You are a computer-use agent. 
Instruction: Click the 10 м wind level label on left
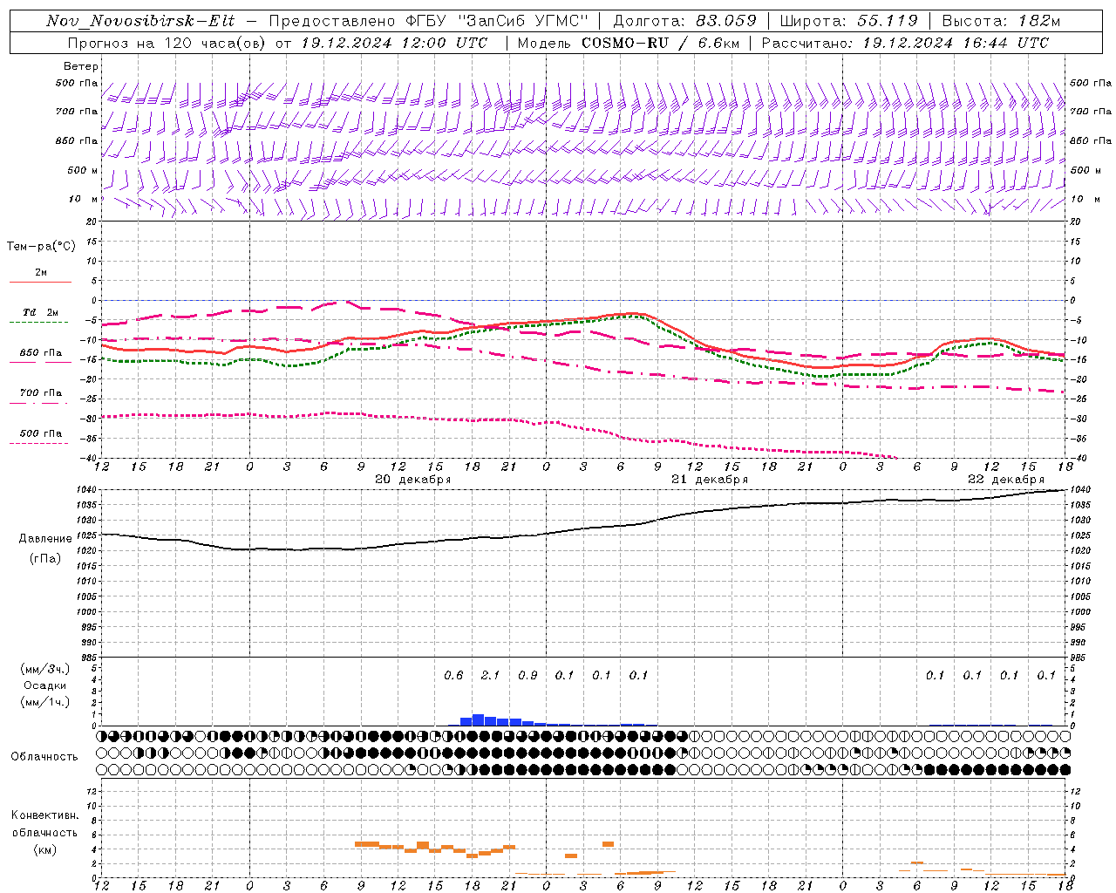click(84, 200)
